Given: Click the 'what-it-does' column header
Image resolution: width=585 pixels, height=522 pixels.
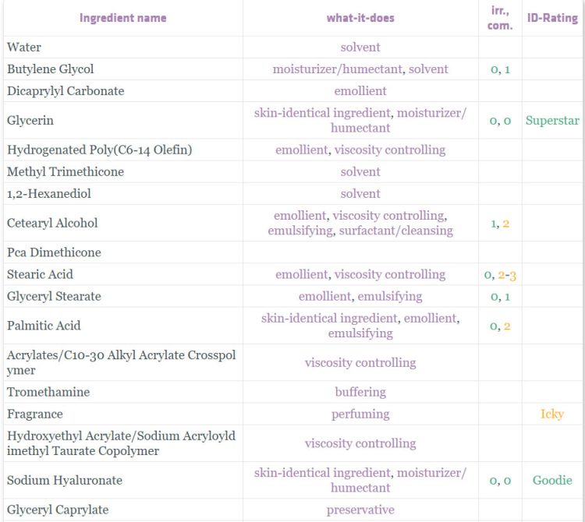Looking at the screenshot, I should [360, 18].
